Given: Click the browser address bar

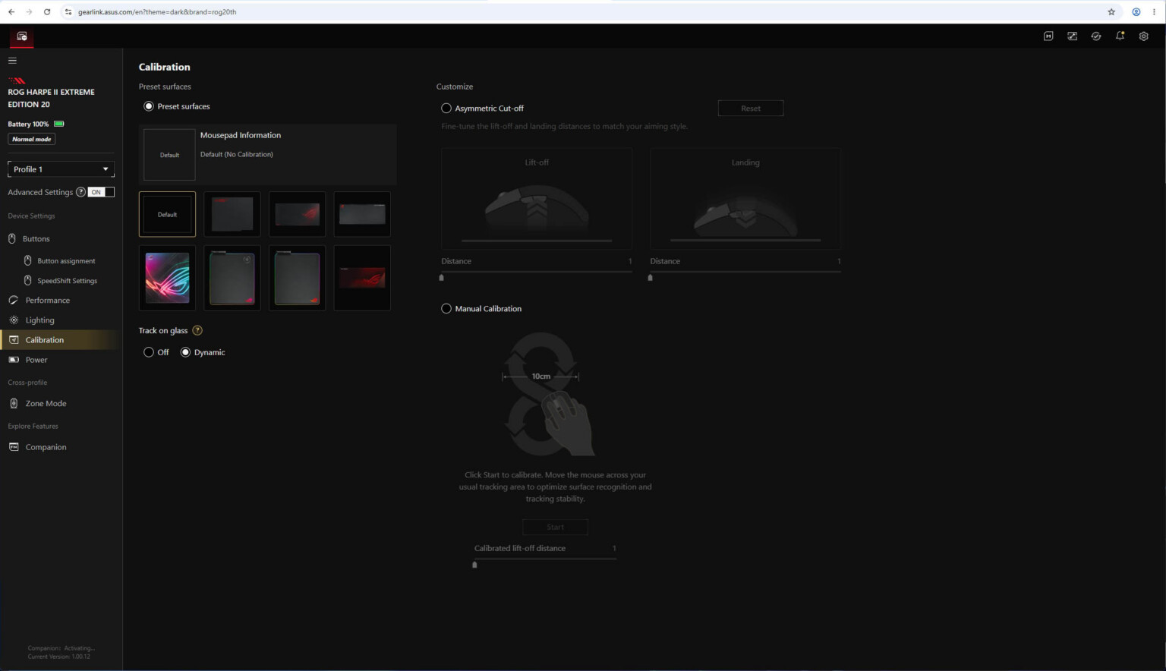Looking at the screenshot, I should tap(585, 11).
